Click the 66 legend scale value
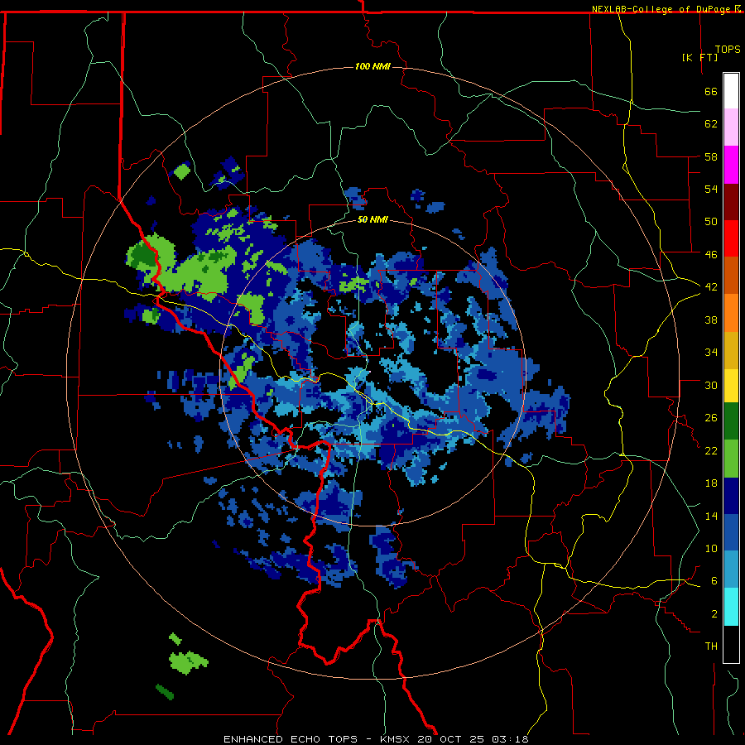This screenshot has width=745, height=745. (711, 92)
